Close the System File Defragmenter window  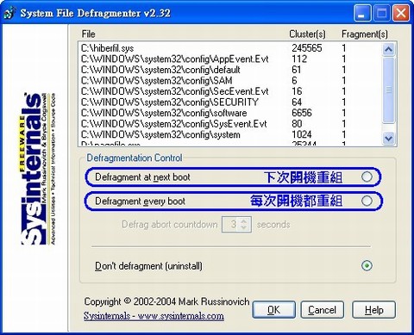[401, 13]
